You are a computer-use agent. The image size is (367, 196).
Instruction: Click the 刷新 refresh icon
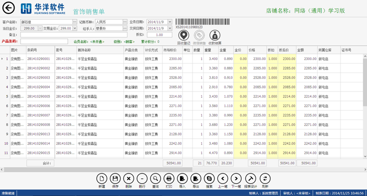click(x=265, y=178)
